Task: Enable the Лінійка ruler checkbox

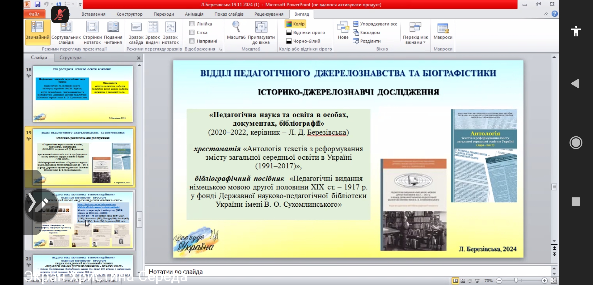Action: pos(192,24)
